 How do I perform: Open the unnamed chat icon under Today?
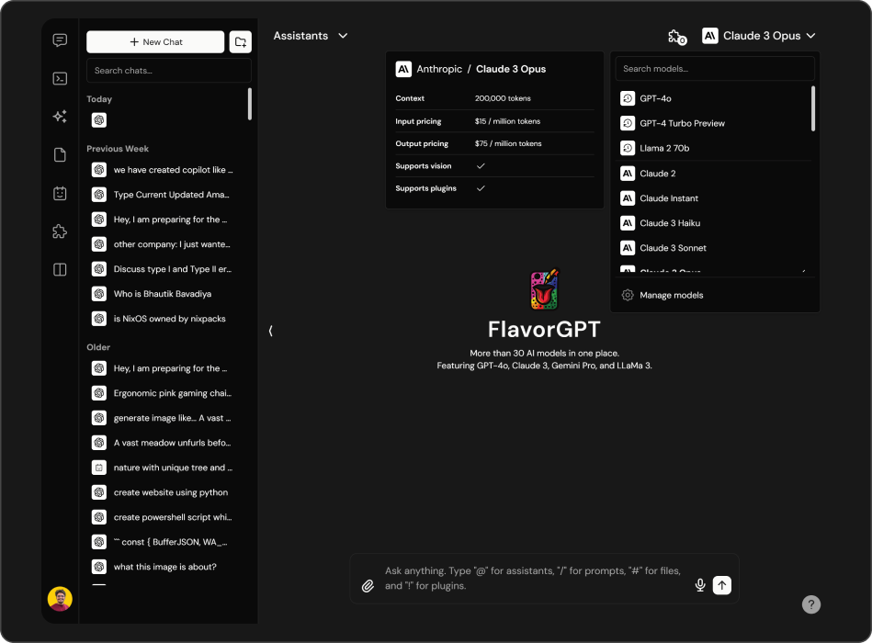tap(99, 120)
